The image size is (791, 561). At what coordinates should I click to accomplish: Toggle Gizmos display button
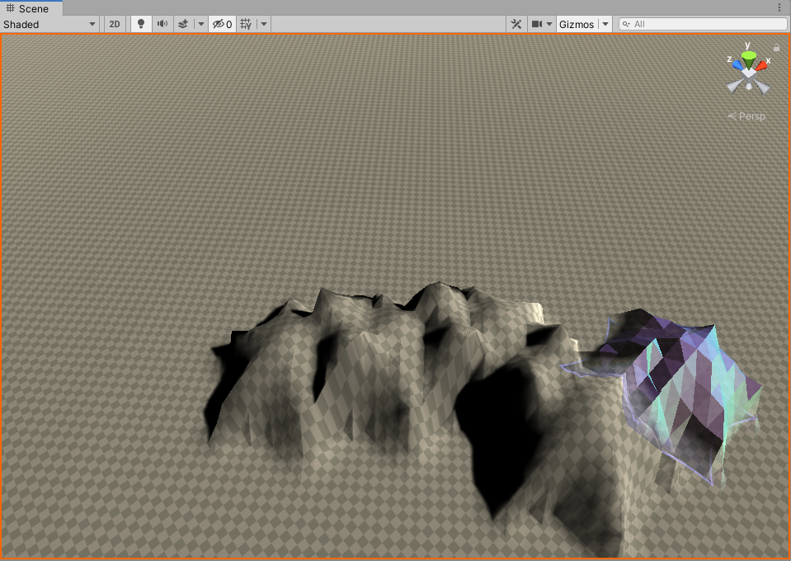coord(577,24)
